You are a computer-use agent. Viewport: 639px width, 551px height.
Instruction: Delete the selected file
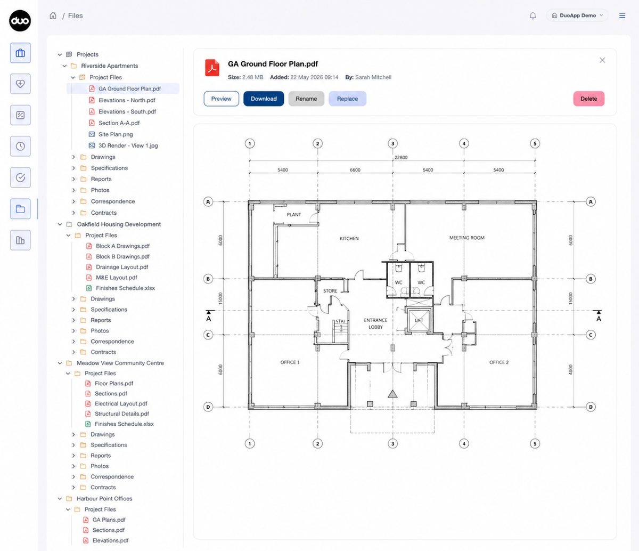(588, 99)
